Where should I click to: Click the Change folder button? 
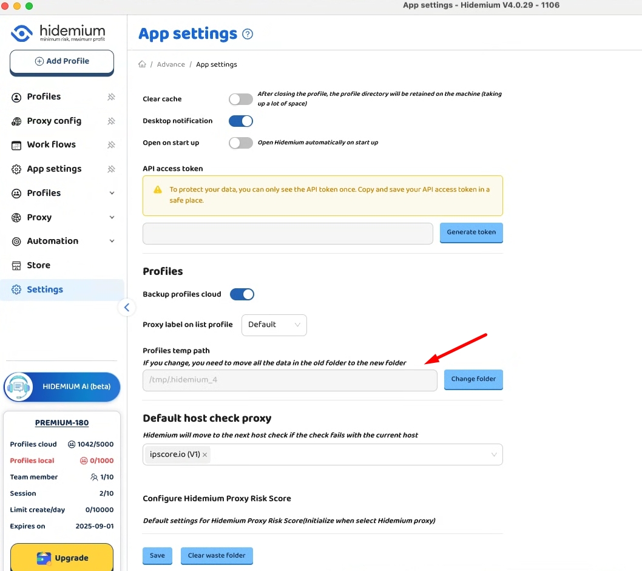point(473,379)
